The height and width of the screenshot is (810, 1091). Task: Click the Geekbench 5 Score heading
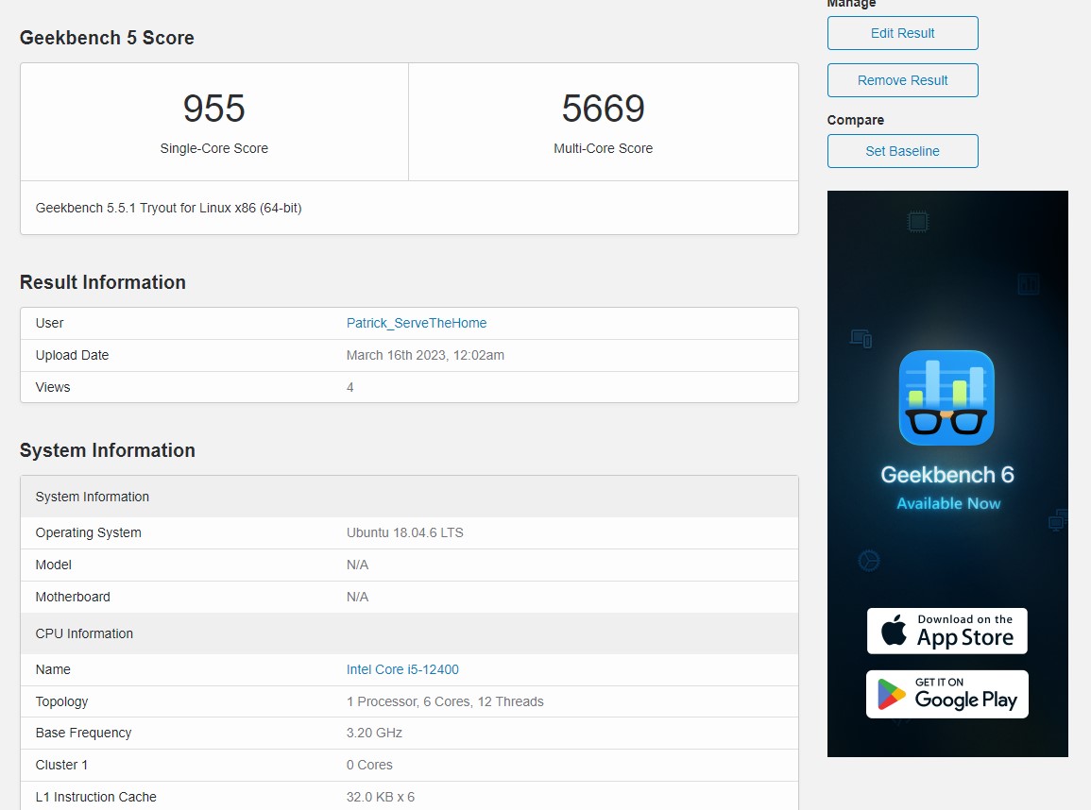107,39
